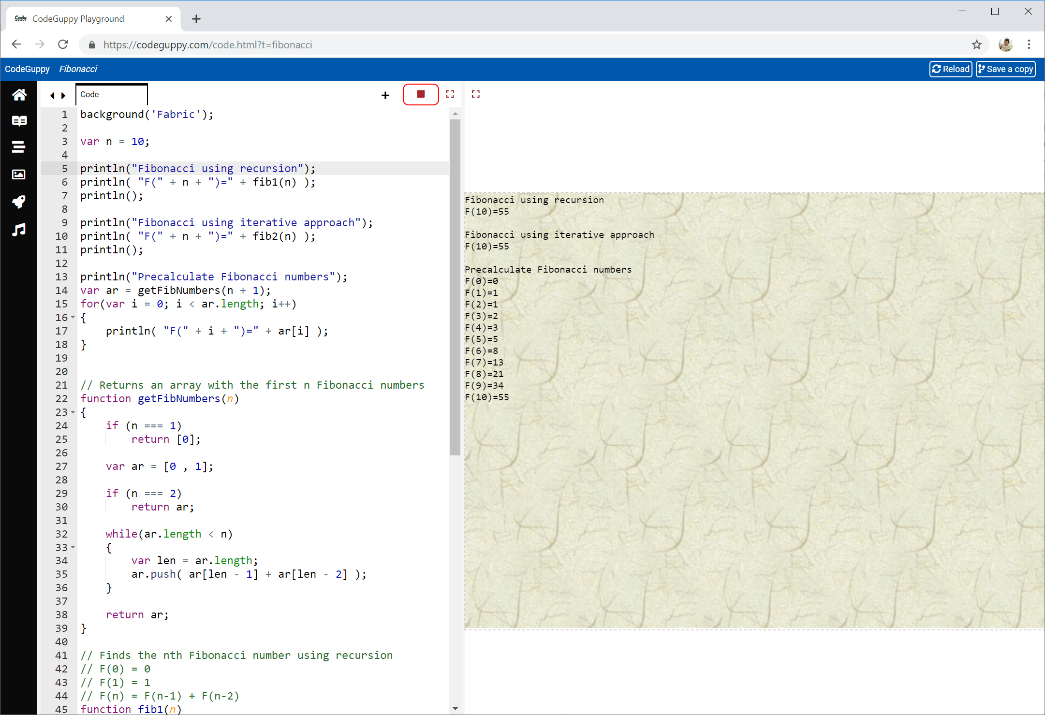The image size is (1045, 715).
Task: Go to the previous code page arrow
Action: click(x=52, y=96)
